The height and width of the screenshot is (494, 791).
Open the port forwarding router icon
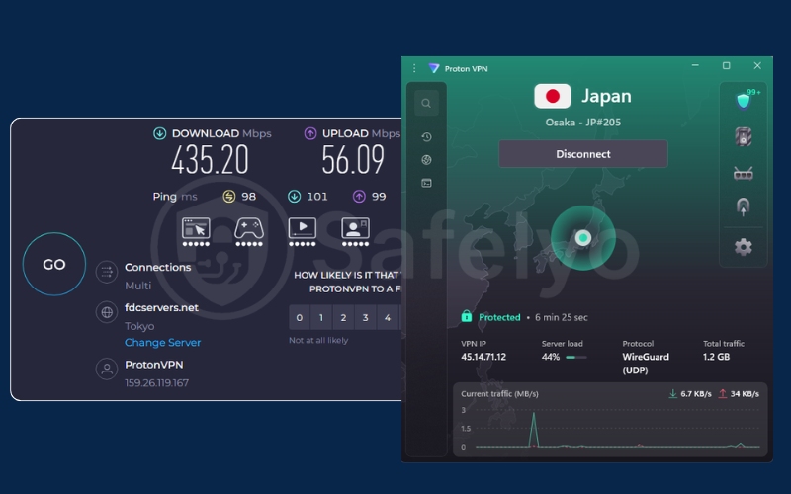(x=744, y=173)
